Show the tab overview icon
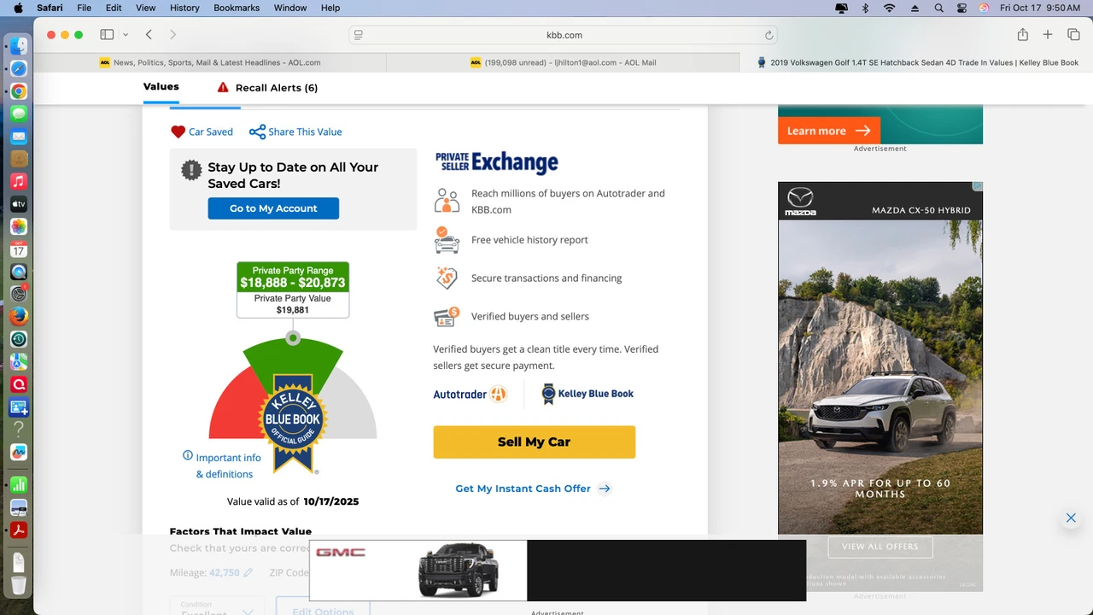 pyautogui.click(x=1073, y=35)
